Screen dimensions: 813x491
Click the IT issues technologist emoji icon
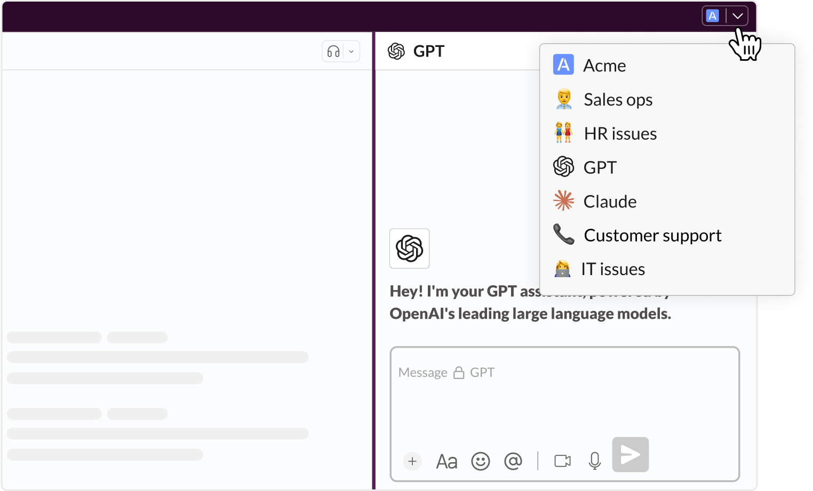(562, 268)
